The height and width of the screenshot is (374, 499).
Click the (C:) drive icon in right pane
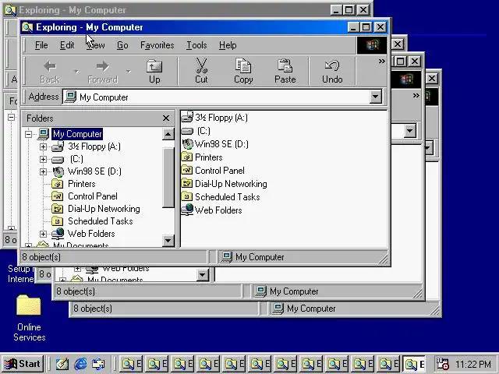click(x=187, y=131)
